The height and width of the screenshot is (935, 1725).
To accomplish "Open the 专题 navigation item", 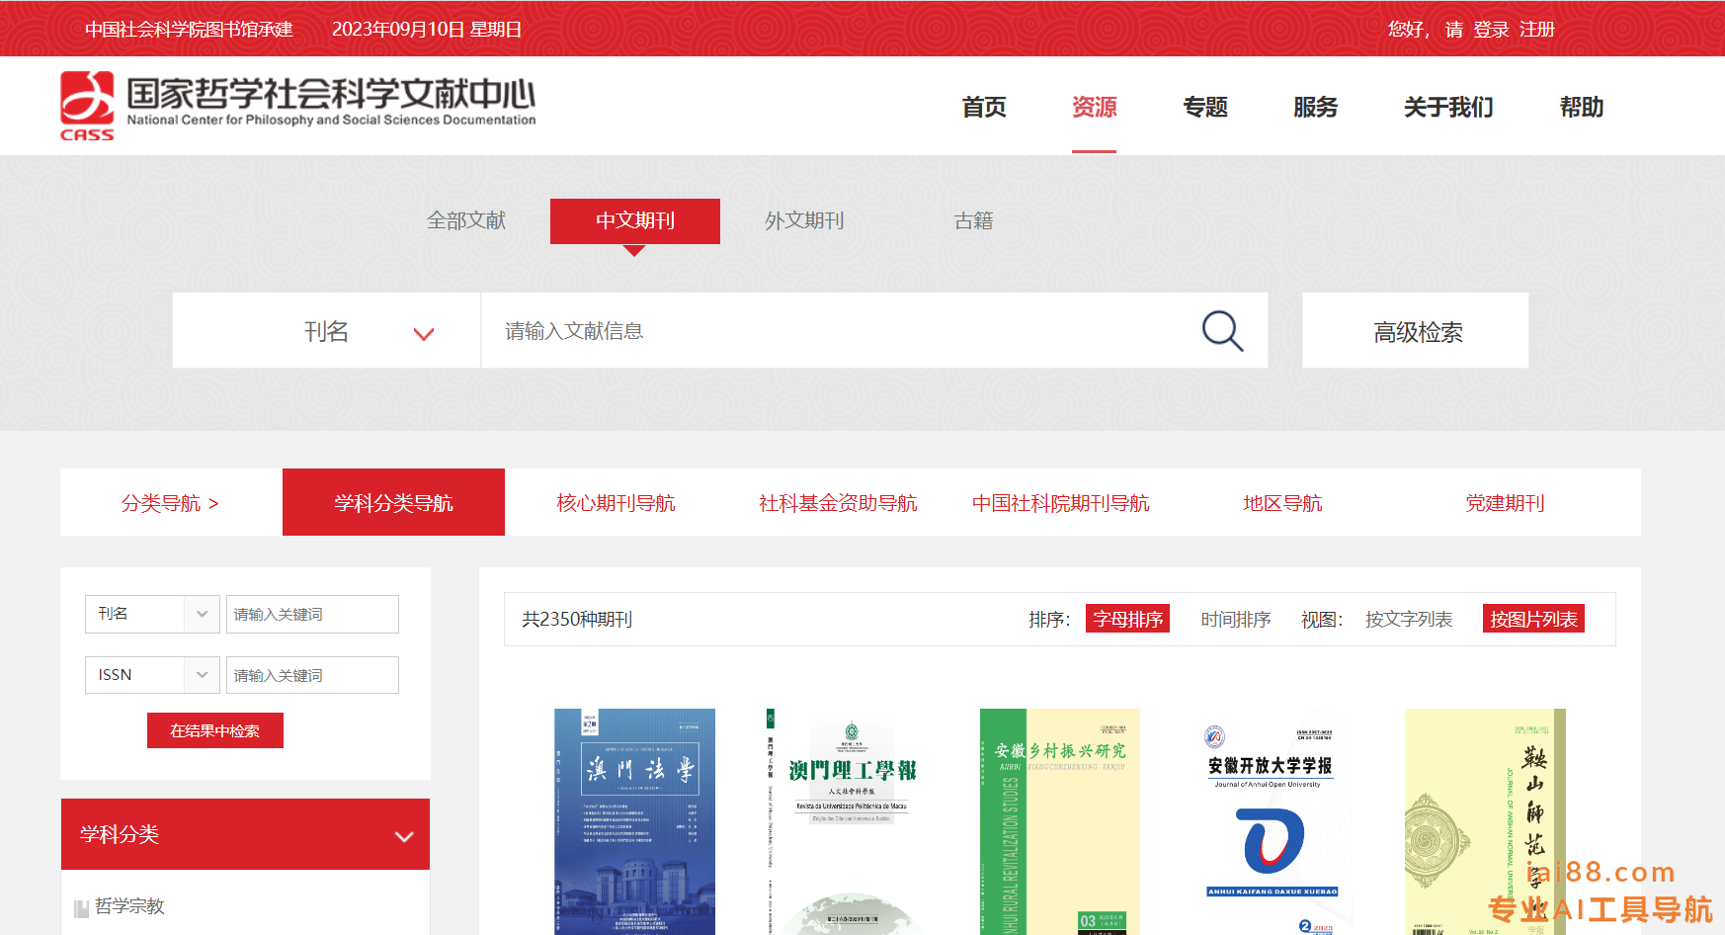I will coord(1205,107).
